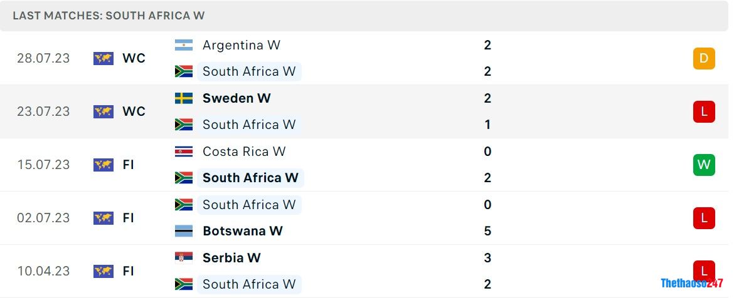Click the Botswana flag icon

184,231
